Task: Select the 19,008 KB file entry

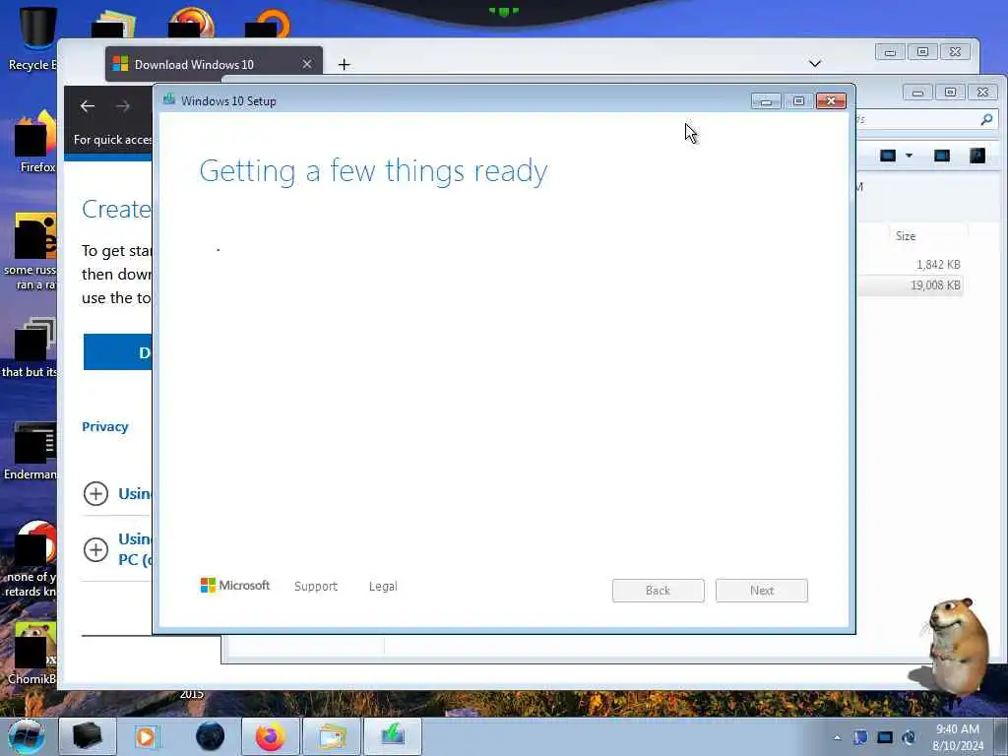Action: click(x=911, y=284)
